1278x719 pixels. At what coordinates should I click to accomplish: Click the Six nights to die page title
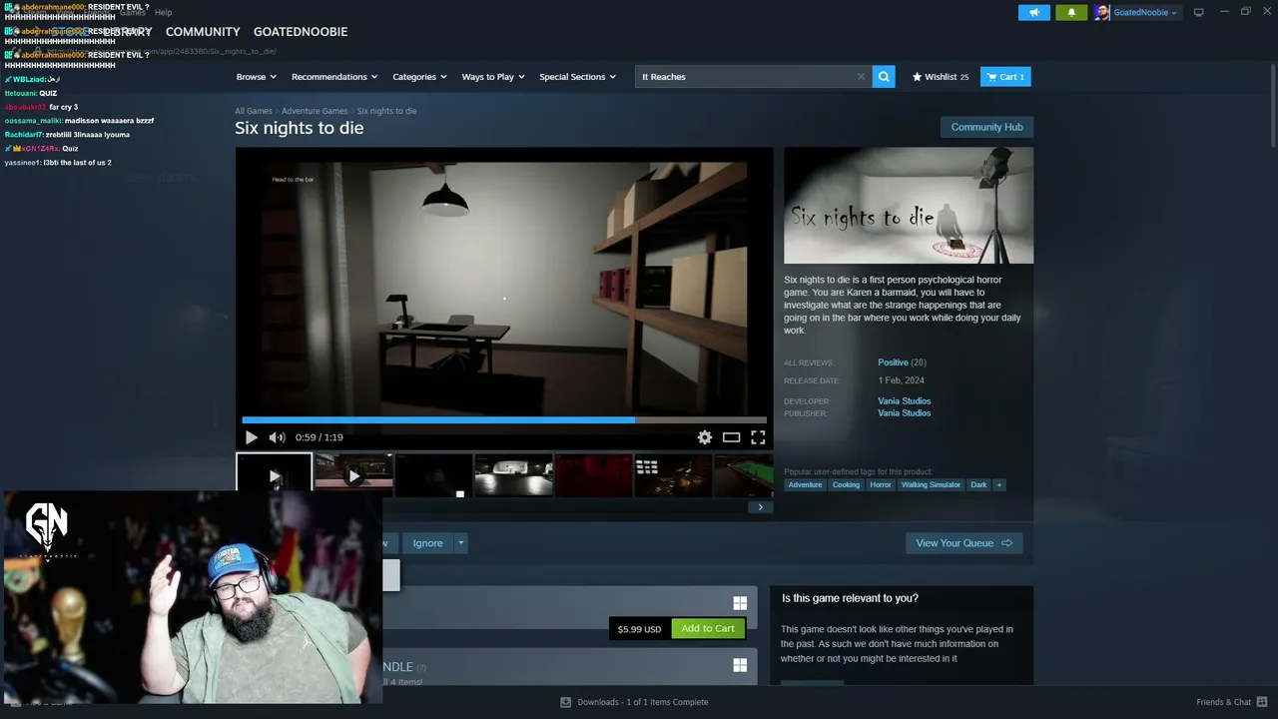(300, 128)
